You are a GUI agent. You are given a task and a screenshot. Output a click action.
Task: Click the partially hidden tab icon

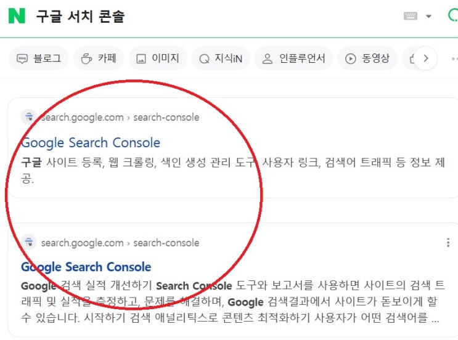point(412,59)
